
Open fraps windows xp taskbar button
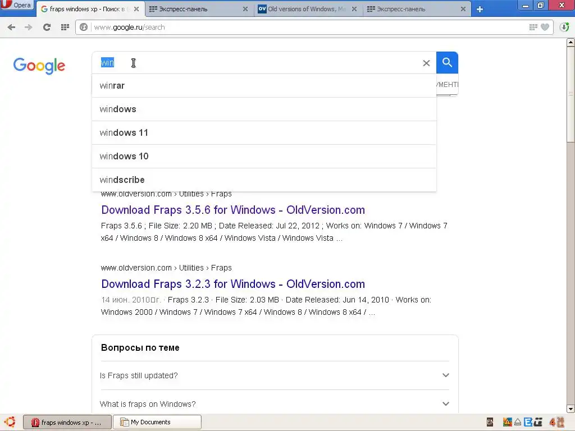coord(67,422)
